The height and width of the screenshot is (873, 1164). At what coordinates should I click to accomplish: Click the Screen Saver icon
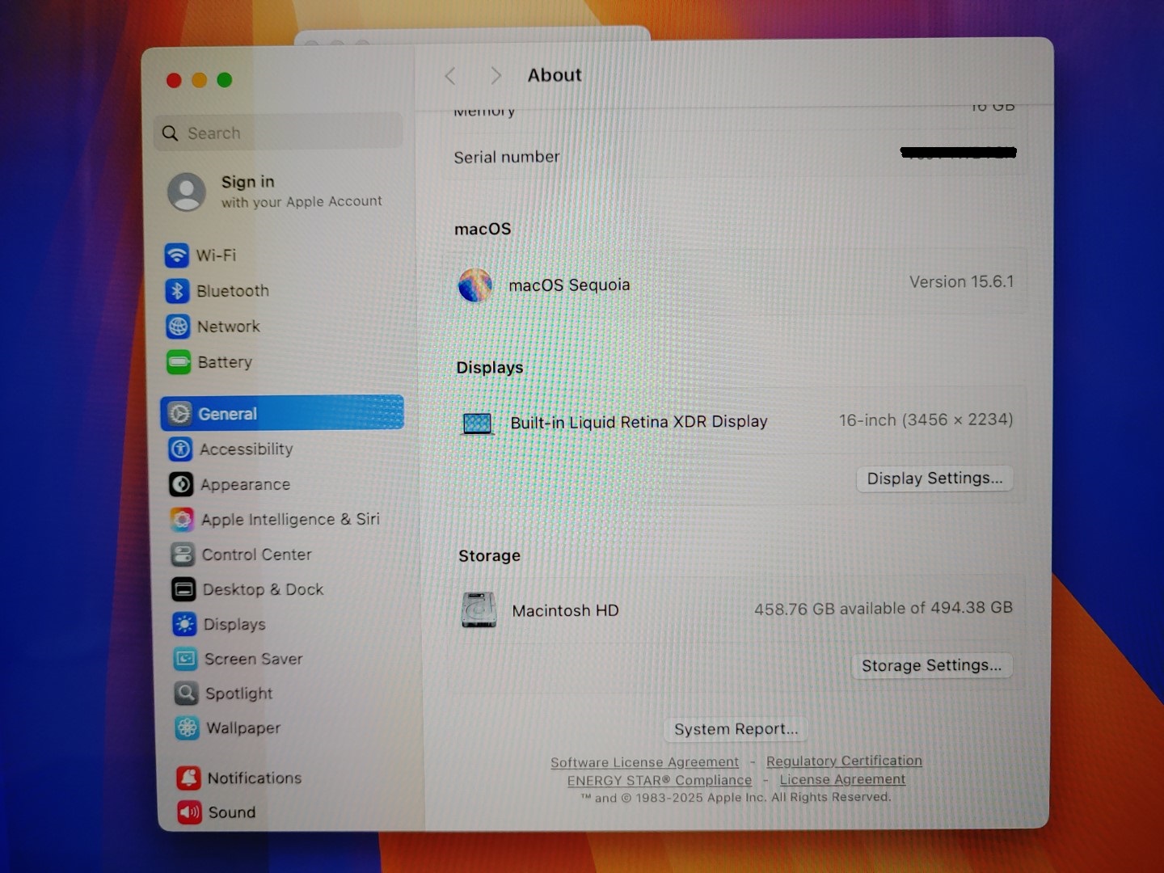pyautogui.click(x=185, y=659)
